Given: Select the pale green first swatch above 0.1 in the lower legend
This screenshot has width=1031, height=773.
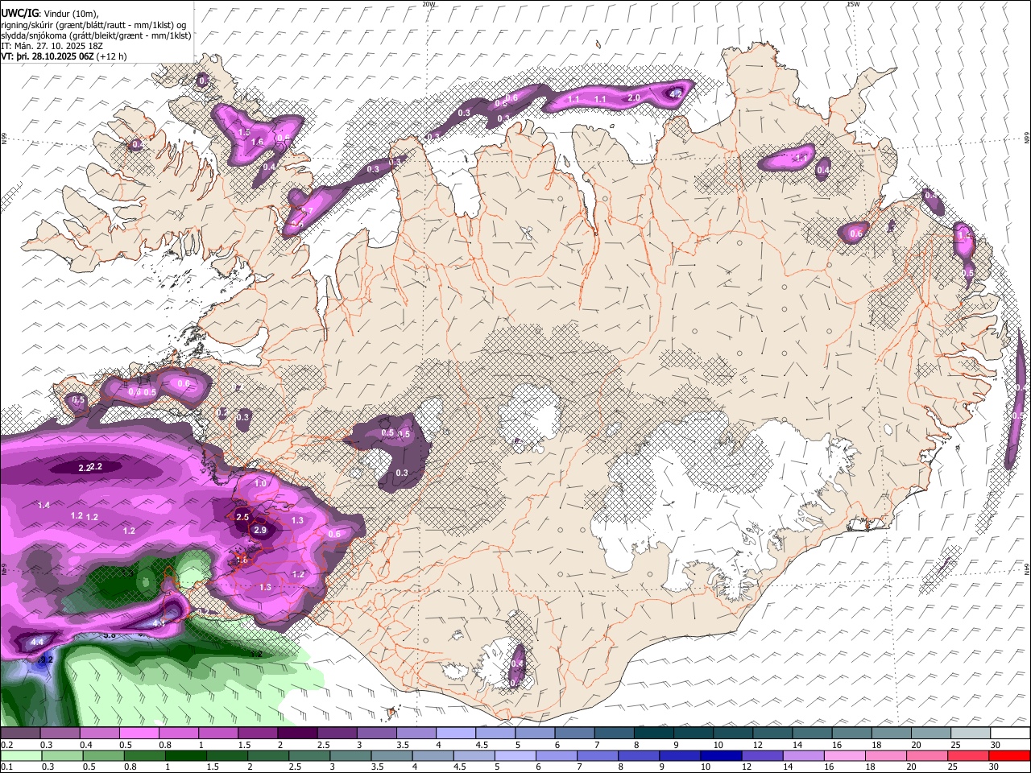Looking at the screenshot, I should pyautogui.click(x=20, y=755).
